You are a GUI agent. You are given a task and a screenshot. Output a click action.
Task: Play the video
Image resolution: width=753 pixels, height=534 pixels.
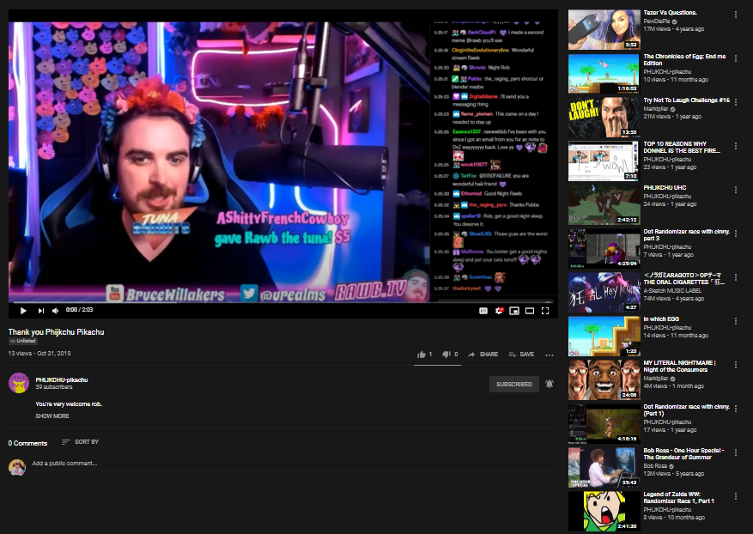23,311
